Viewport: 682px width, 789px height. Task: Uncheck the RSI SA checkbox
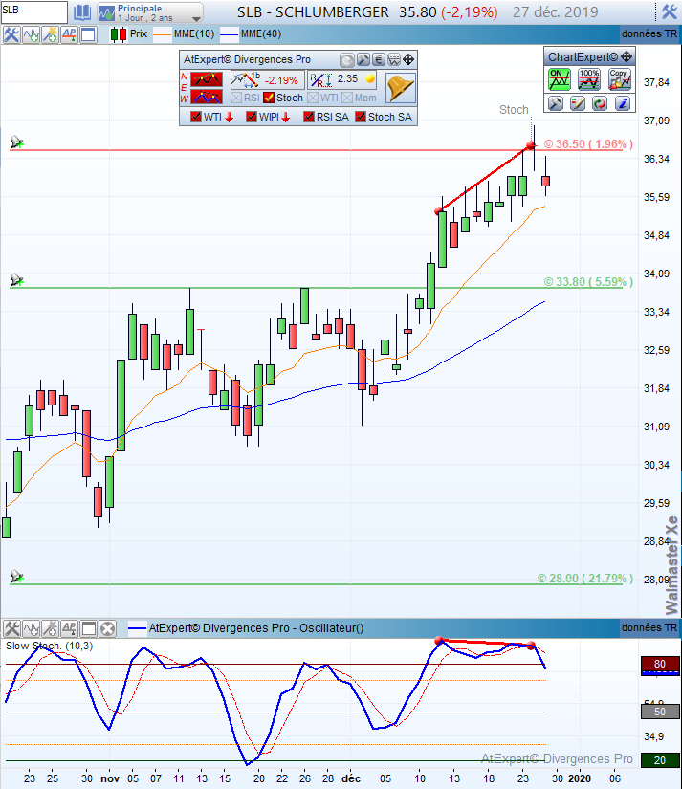309,117
